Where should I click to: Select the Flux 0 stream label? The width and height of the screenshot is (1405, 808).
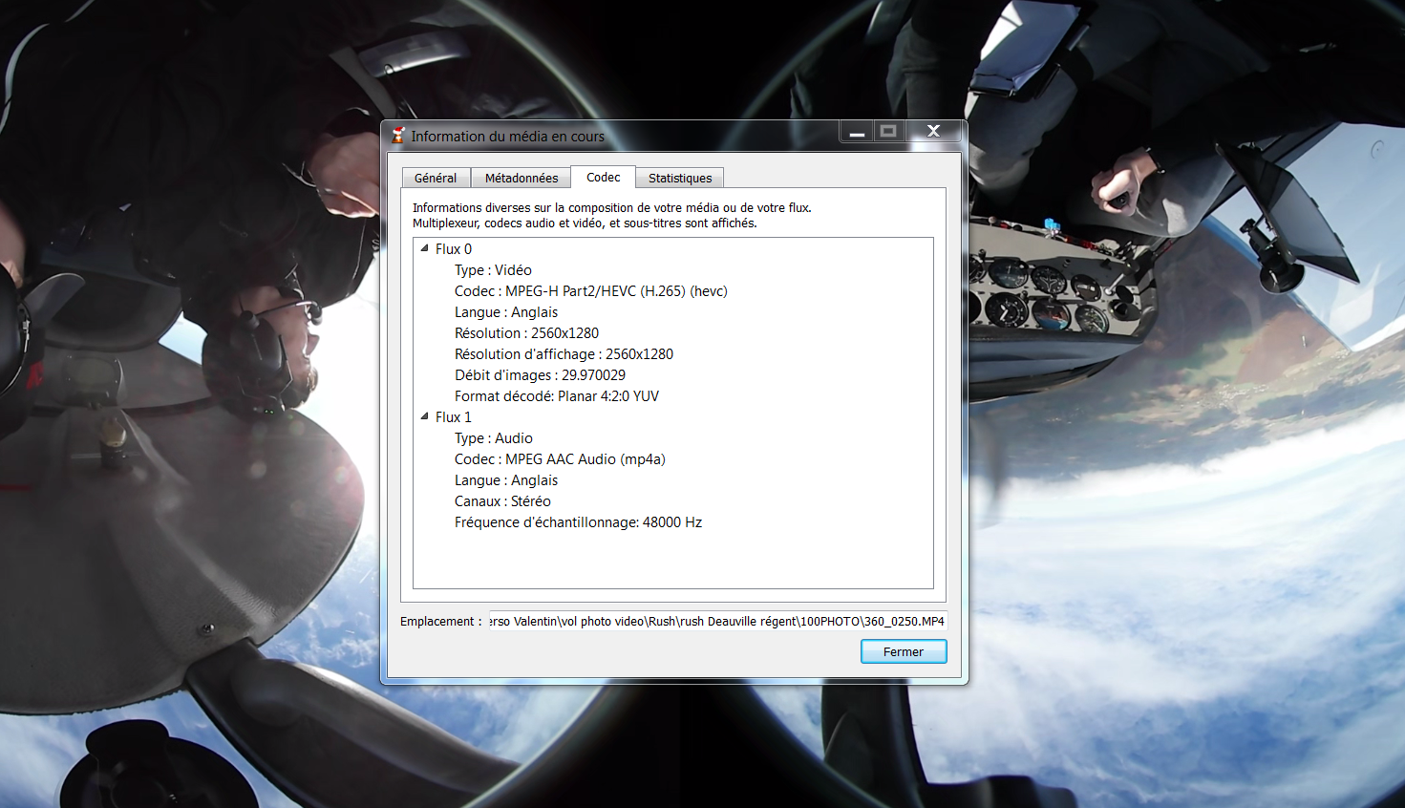454,249
